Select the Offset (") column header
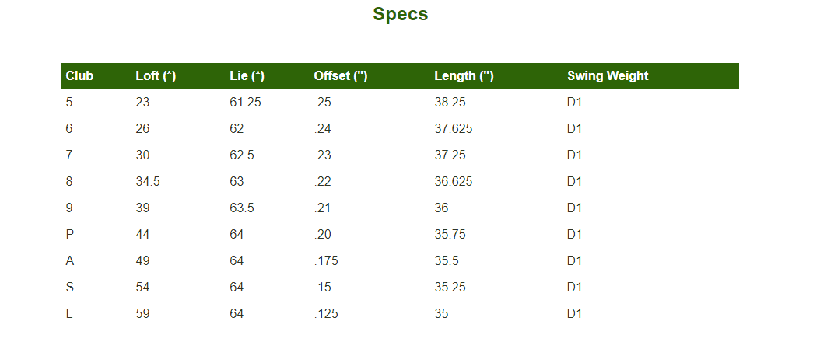 [340, 76]
